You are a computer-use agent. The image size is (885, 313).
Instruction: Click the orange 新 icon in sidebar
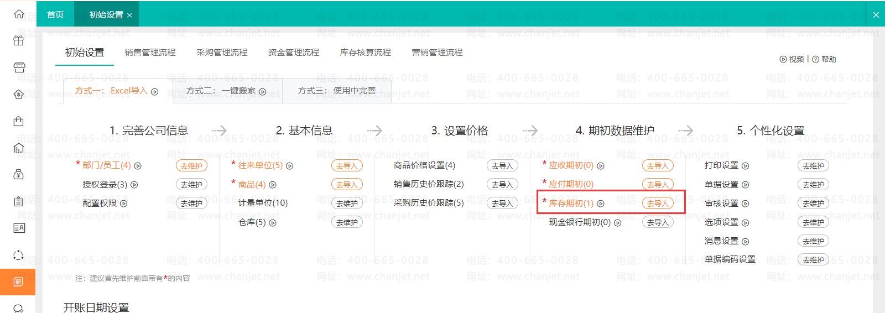[x=19, y=282]
